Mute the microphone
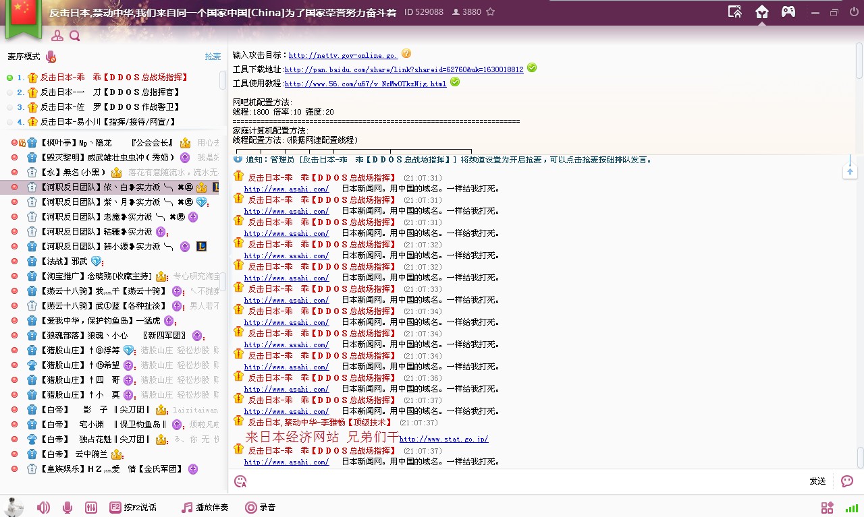Image resolution: width=864 pixels, height=517 pixels. (x=67, y=508)
